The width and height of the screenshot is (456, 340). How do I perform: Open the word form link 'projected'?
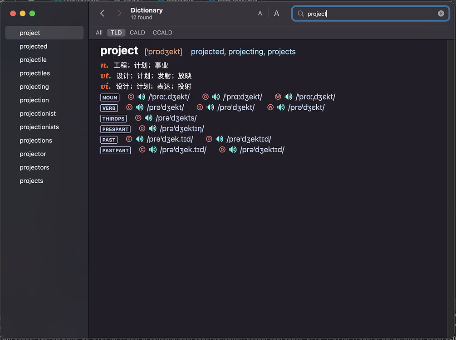pos(207,52)
